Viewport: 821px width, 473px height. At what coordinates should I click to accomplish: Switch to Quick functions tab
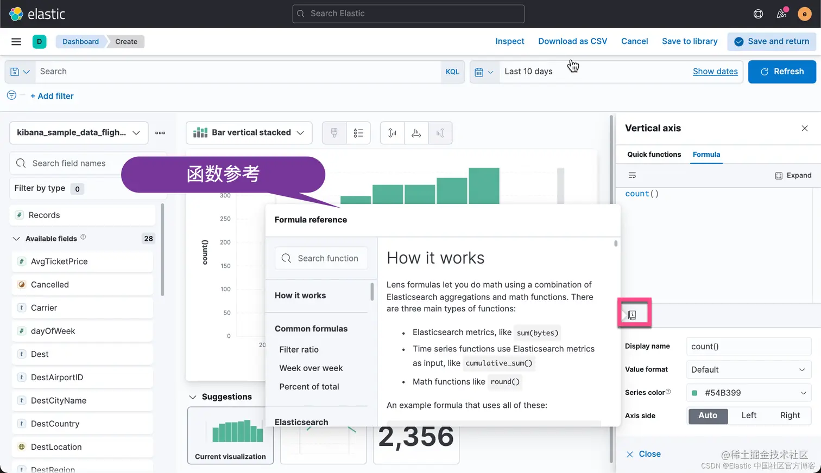654,155
